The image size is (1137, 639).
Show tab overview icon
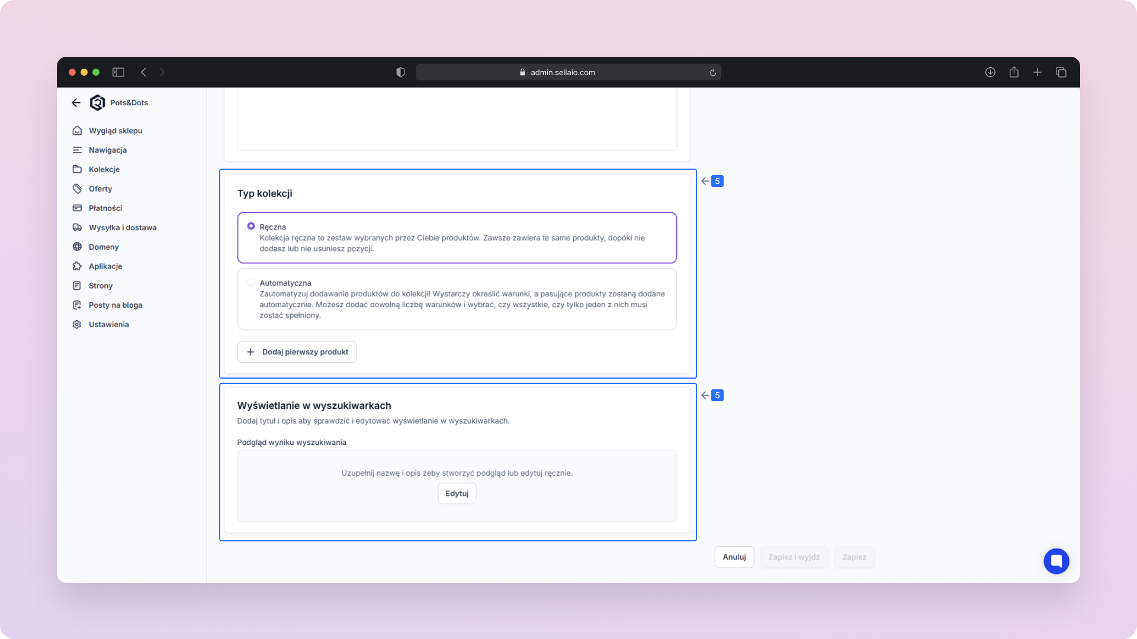1061,72
